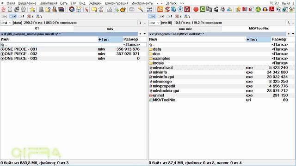
Task: Launch CCleaner red C icon
Action: tap(167, 9)
